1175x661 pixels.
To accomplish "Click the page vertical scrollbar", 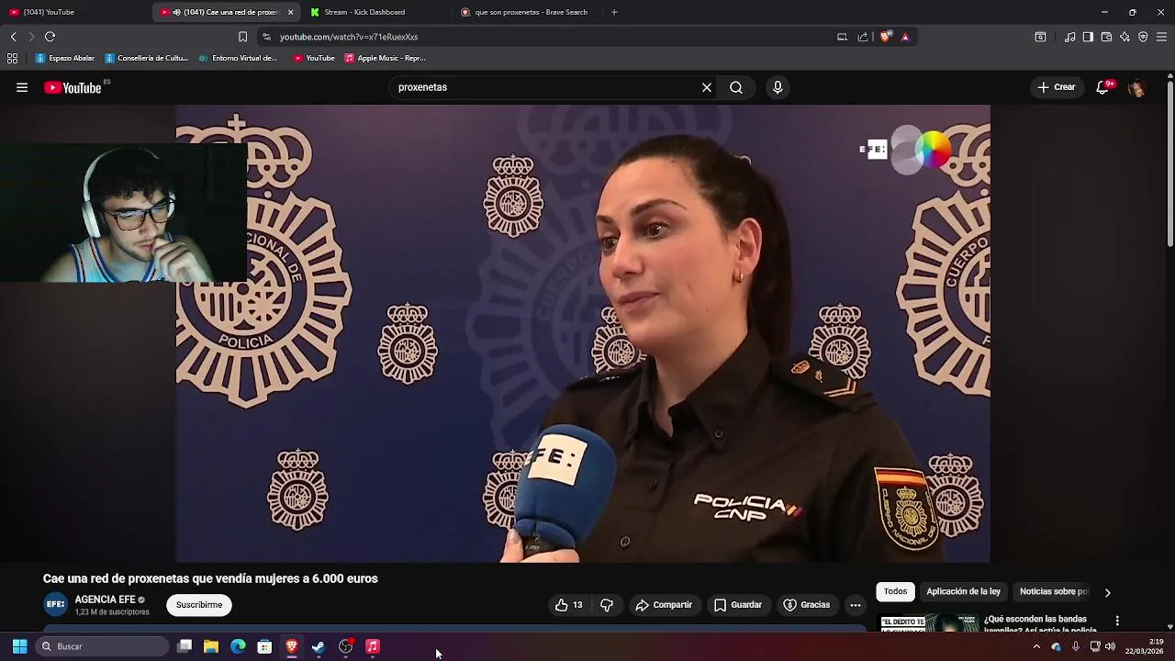I will (x=1169, y=165).
